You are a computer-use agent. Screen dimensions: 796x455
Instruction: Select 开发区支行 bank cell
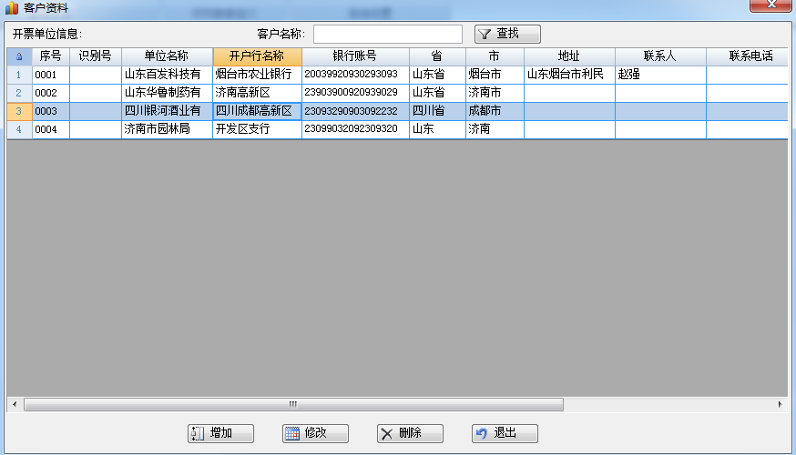[258, 129]
